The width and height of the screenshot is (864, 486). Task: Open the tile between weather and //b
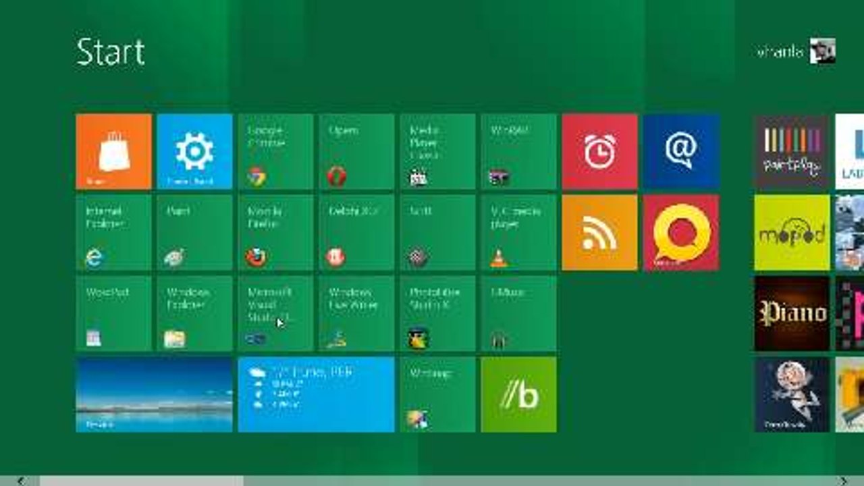437,394
